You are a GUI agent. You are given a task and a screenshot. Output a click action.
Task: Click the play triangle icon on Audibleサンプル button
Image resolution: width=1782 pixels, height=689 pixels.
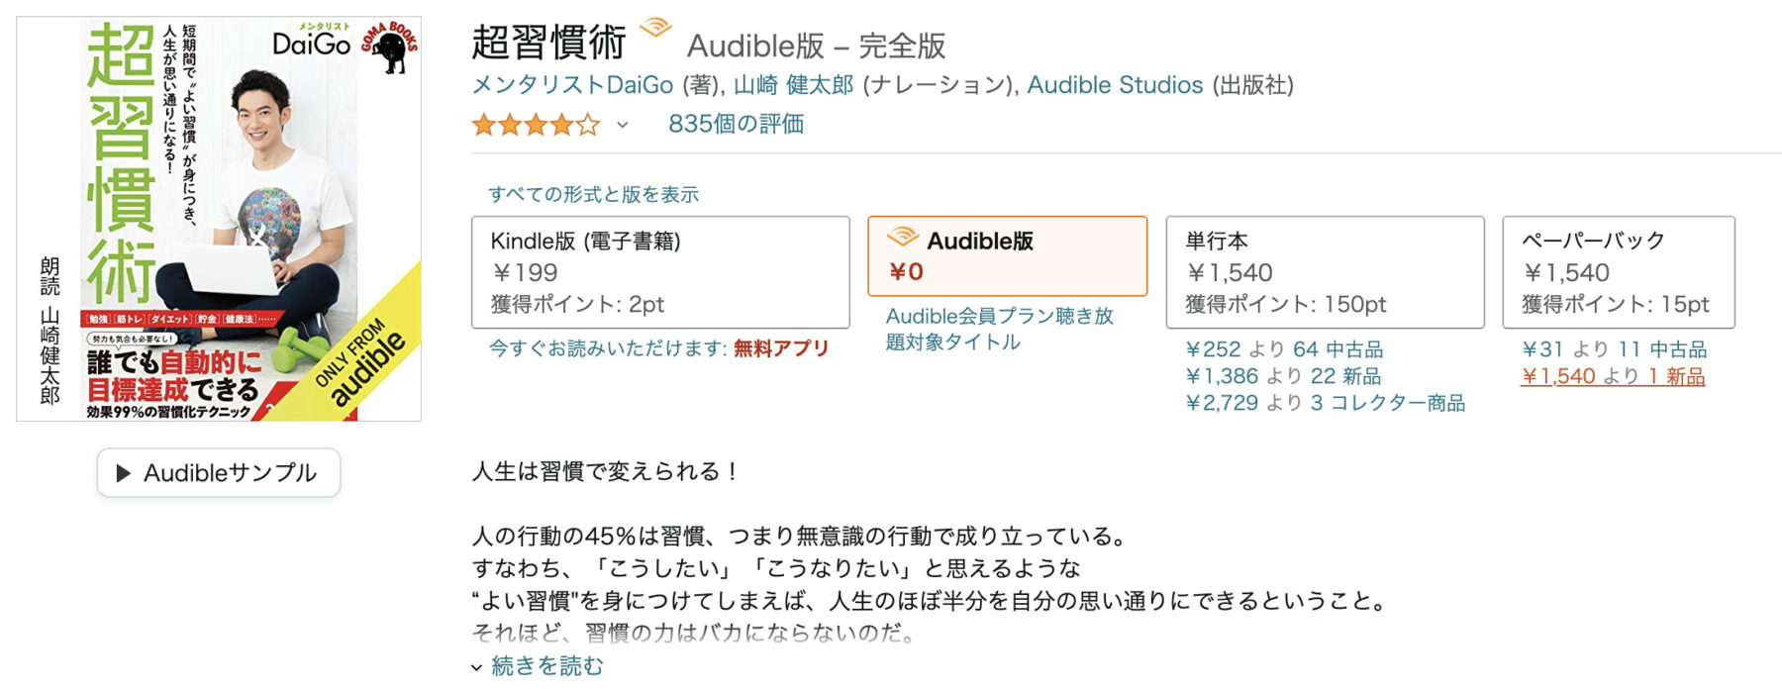pos(123,473)
